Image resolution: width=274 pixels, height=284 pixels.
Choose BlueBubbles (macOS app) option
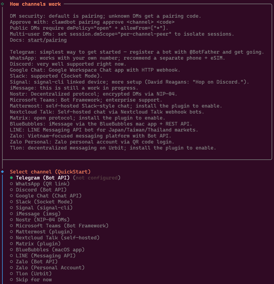point(50,250)
